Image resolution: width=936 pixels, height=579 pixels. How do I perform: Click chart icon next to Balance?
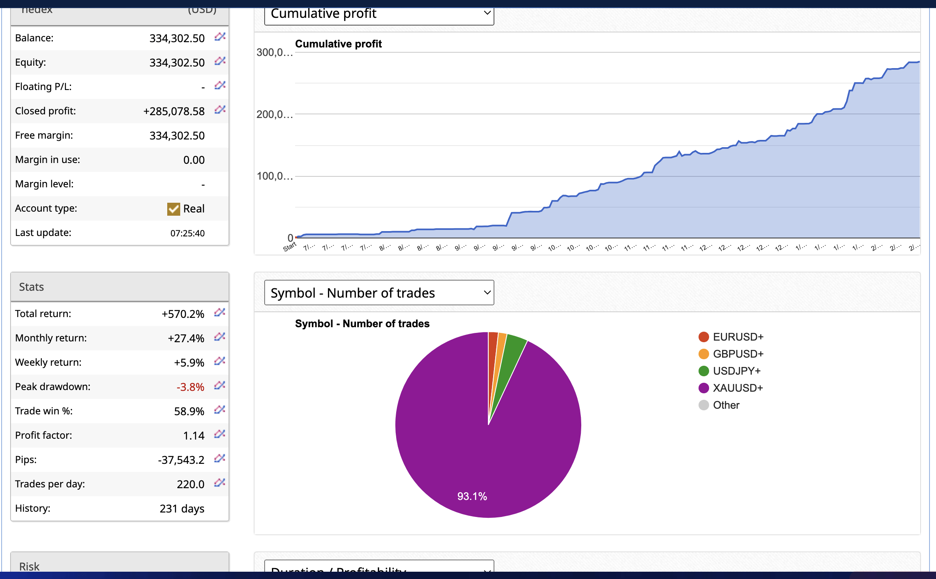[220, 37]
